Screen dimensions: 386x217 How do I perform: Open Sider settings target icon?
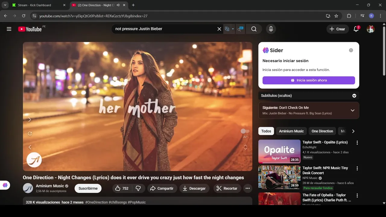click(351, 50)
